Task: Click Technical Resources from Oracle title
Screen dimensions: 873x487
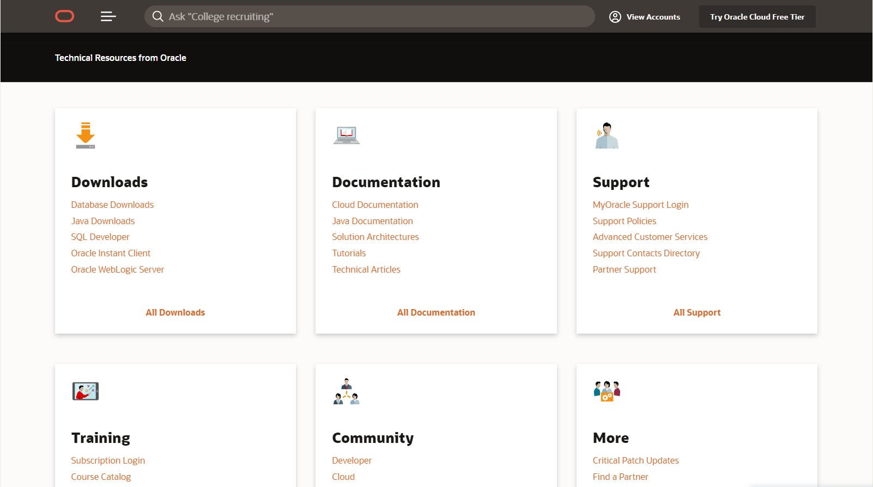Action: (x=120, y=58)
